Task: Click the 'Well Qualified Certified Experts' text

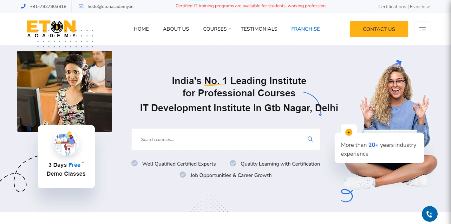Action: (x=179, y=164)
